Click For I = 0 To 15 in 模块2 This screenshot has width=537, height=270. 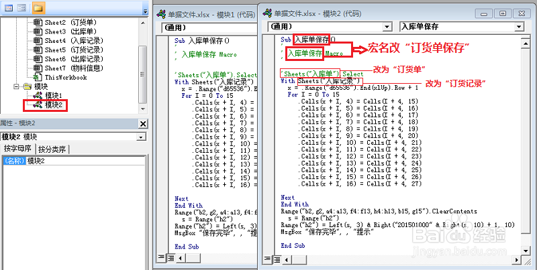coord(313,94)
